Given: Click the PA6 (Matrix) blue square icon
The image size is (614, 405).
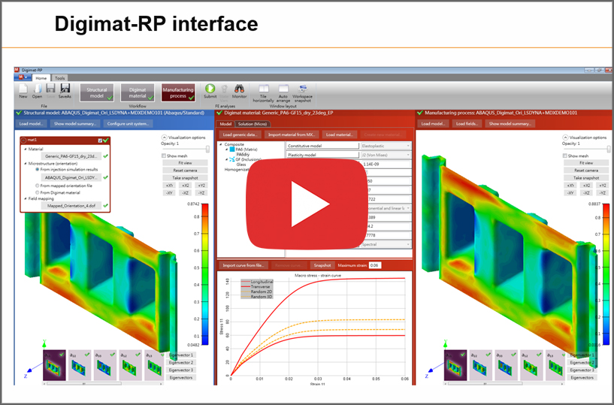Looking at the screenshot, I should click(232, 150).
